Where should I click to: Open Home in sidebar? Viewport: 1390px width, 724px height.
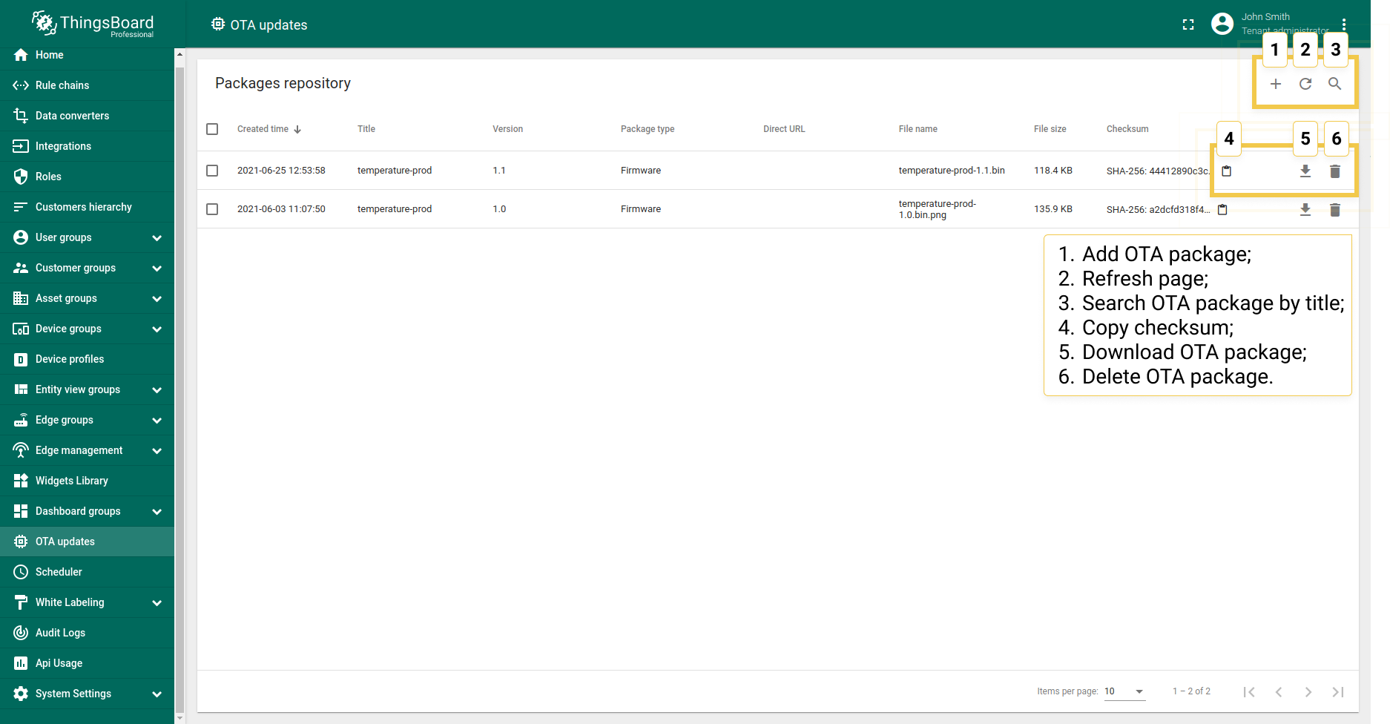click(87, 55)
